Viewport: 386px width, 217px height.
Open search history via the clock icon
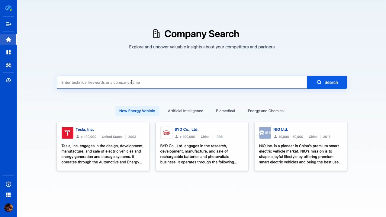(8, 80)
